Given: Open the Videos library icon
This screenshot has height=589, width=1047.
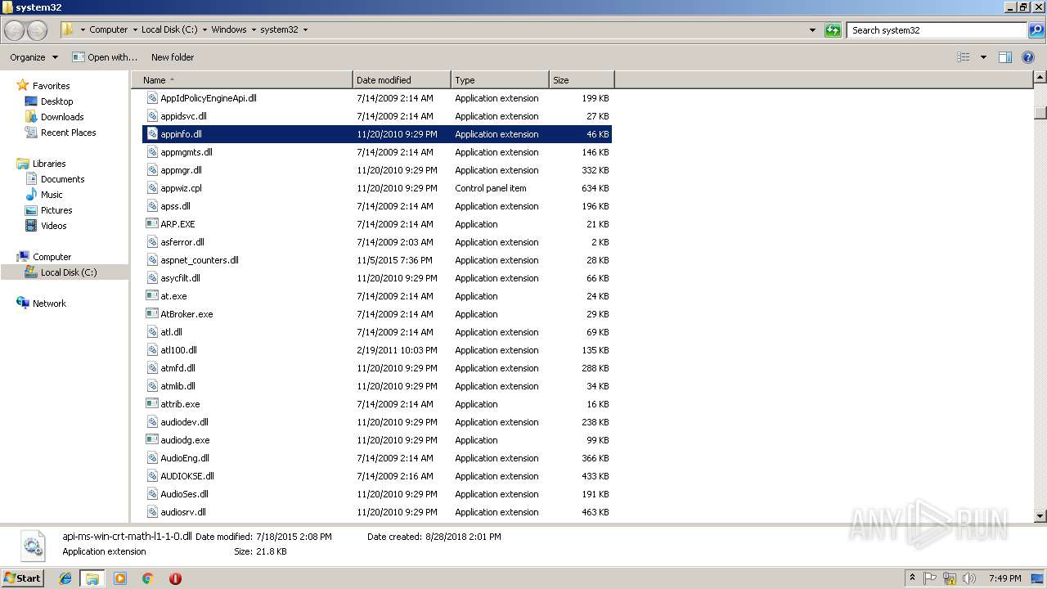Looking at the screenshot, I should (31, 226).
